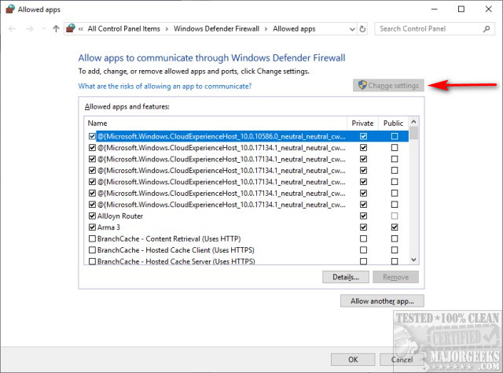The height and width of the screenshot is (373, 503).
Task: Click the Allowed apps breadcrumb
Action: click(294, 29)
